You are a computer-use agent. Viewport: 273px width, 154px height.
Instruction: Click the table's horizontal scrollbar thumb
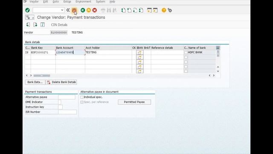42,76
